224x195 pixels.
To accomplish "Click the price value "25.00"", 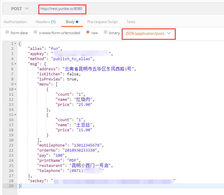I will click(x=84, y=105).
